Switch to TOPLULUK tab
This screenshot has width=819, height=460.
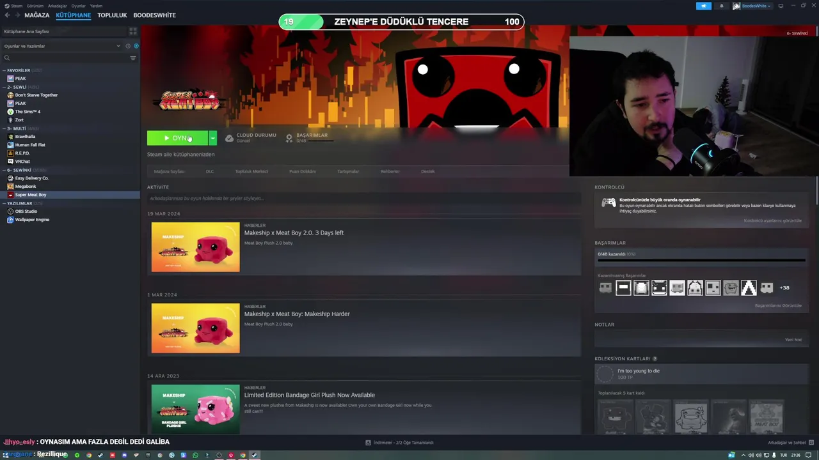pos(112,15)
